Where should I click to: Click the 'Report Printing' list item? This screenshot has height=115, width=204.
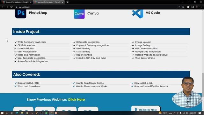click(84, 55)
